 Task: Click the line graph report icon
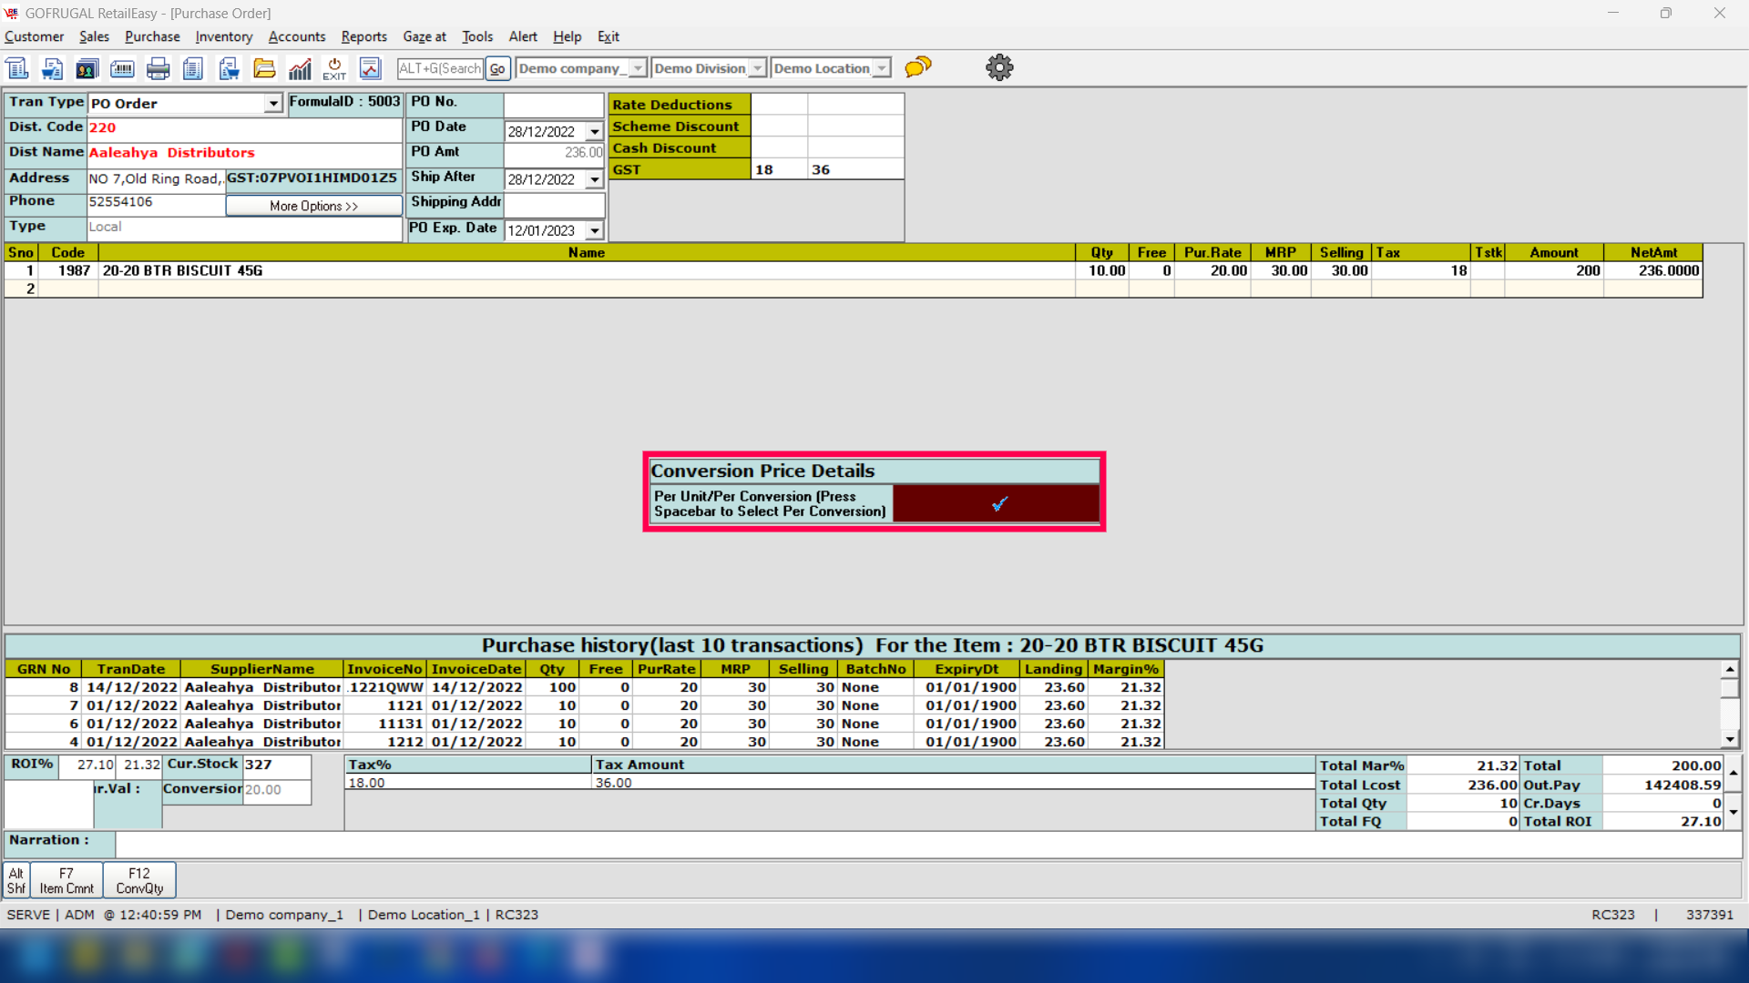click(x=370, y=68)
